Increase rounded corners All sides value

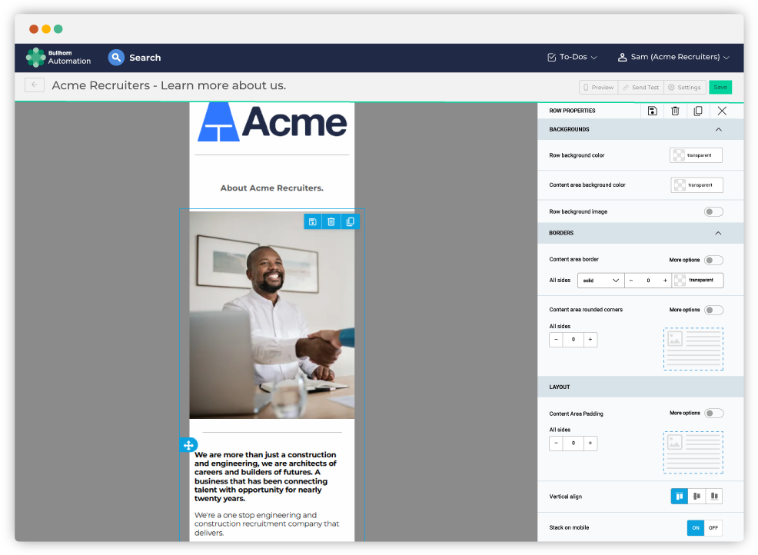590,340
